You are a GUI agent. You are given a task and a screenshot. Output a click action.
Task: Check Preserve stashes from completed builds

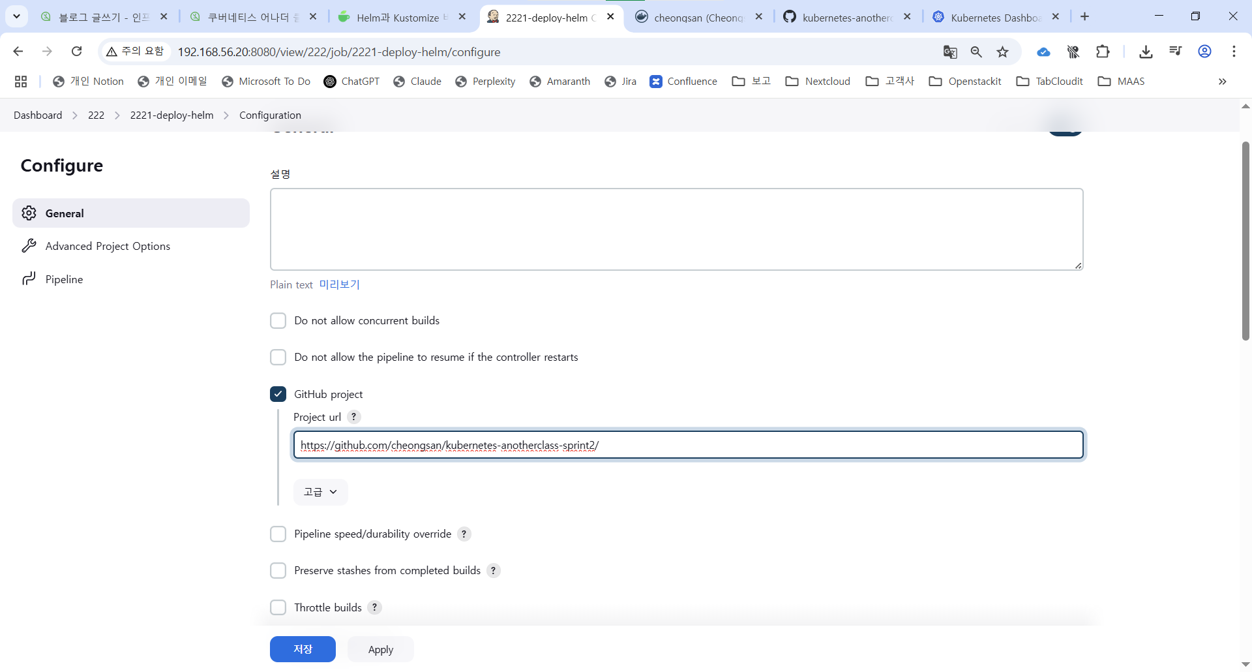[x=278, y=571]
